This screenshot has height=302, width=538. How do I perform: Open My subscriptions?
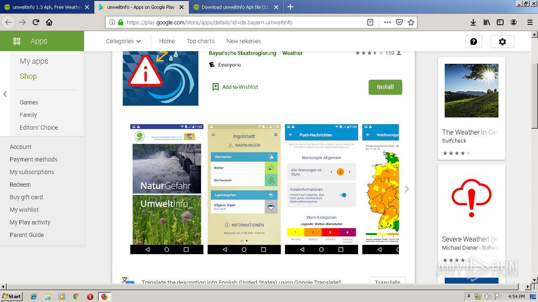pos(32,172)
